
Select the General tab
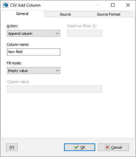(22, 14)
